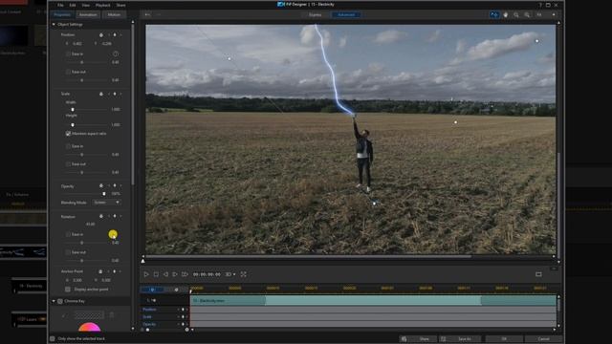
Task: Add a Scale keyframe
Action: [115, 94]
